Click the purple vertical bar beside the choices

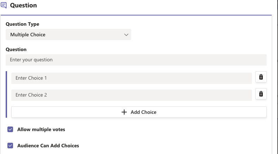point(6,94)
